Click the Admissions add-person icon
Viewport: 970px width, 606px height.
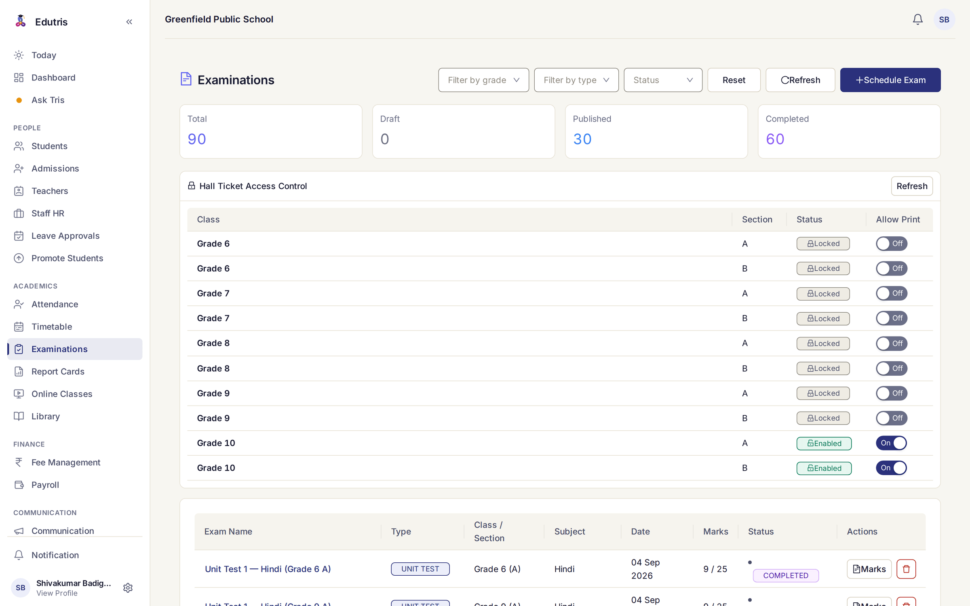click(x=19, y=168)
